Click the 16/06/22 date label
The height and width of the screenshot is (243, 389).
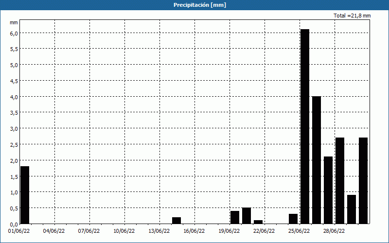(x=194, y=231)
